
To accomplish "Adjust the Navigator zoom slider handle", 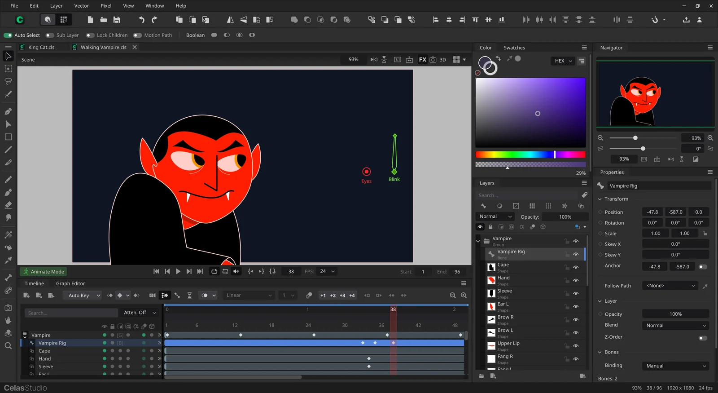I will click(x=635, y=138).
